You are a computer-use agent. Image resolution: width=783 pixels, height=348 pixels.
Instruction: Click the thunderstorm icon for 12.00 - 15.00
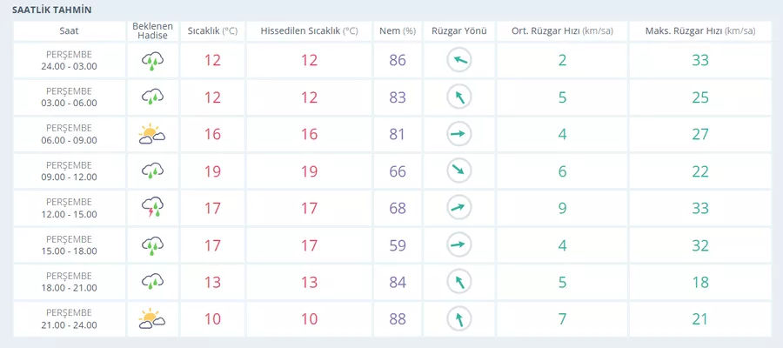pos(152,208)
